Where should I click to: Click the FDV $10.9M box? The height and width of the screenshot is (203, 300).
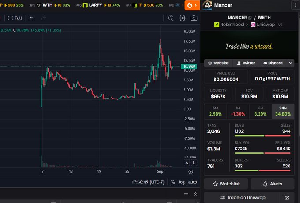click(x=249, y=94)
